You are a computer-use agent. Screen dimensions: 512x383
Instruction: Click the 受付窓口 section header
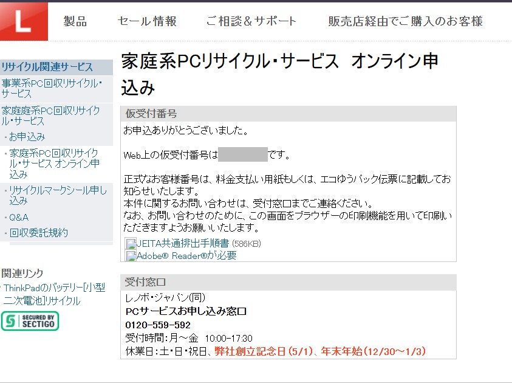tap(288, 282)
